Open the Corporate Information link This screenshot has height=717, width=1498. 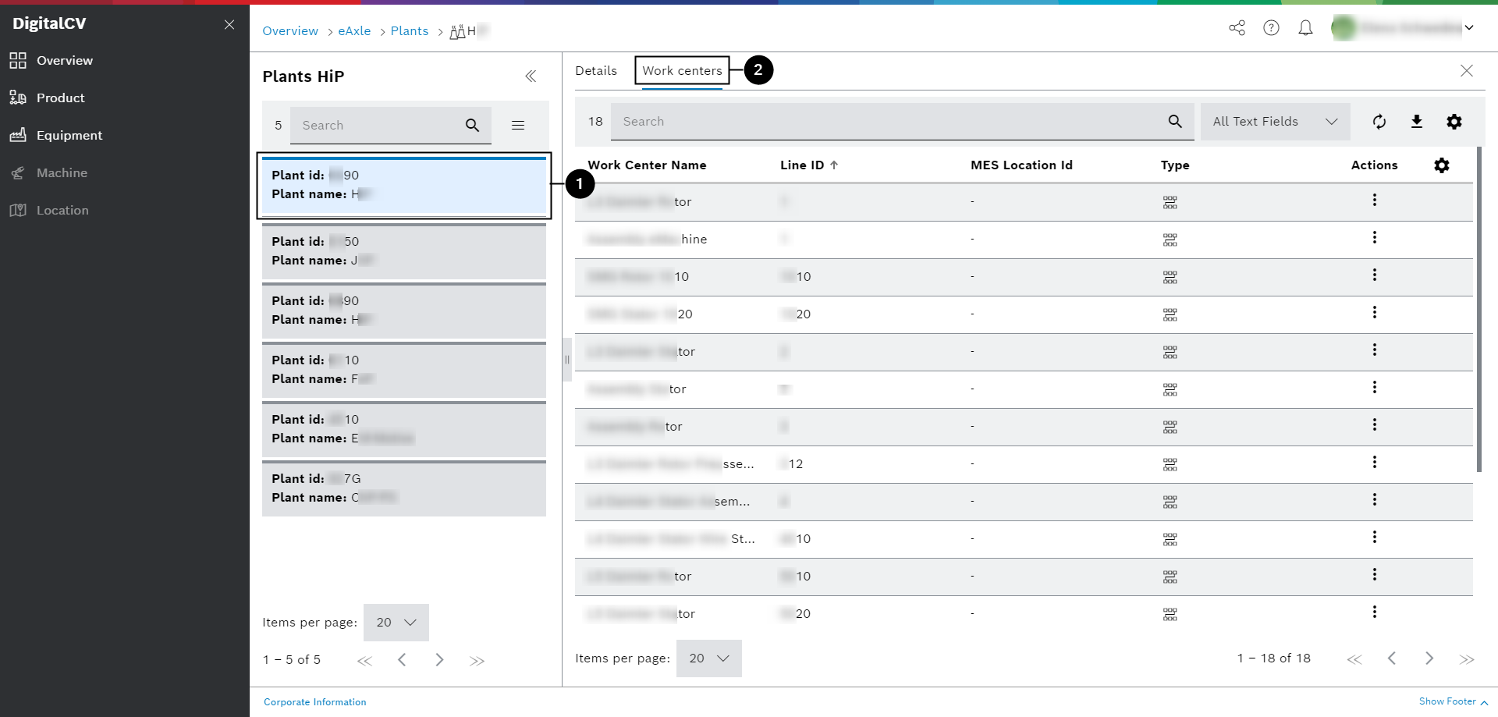(314, 702)
